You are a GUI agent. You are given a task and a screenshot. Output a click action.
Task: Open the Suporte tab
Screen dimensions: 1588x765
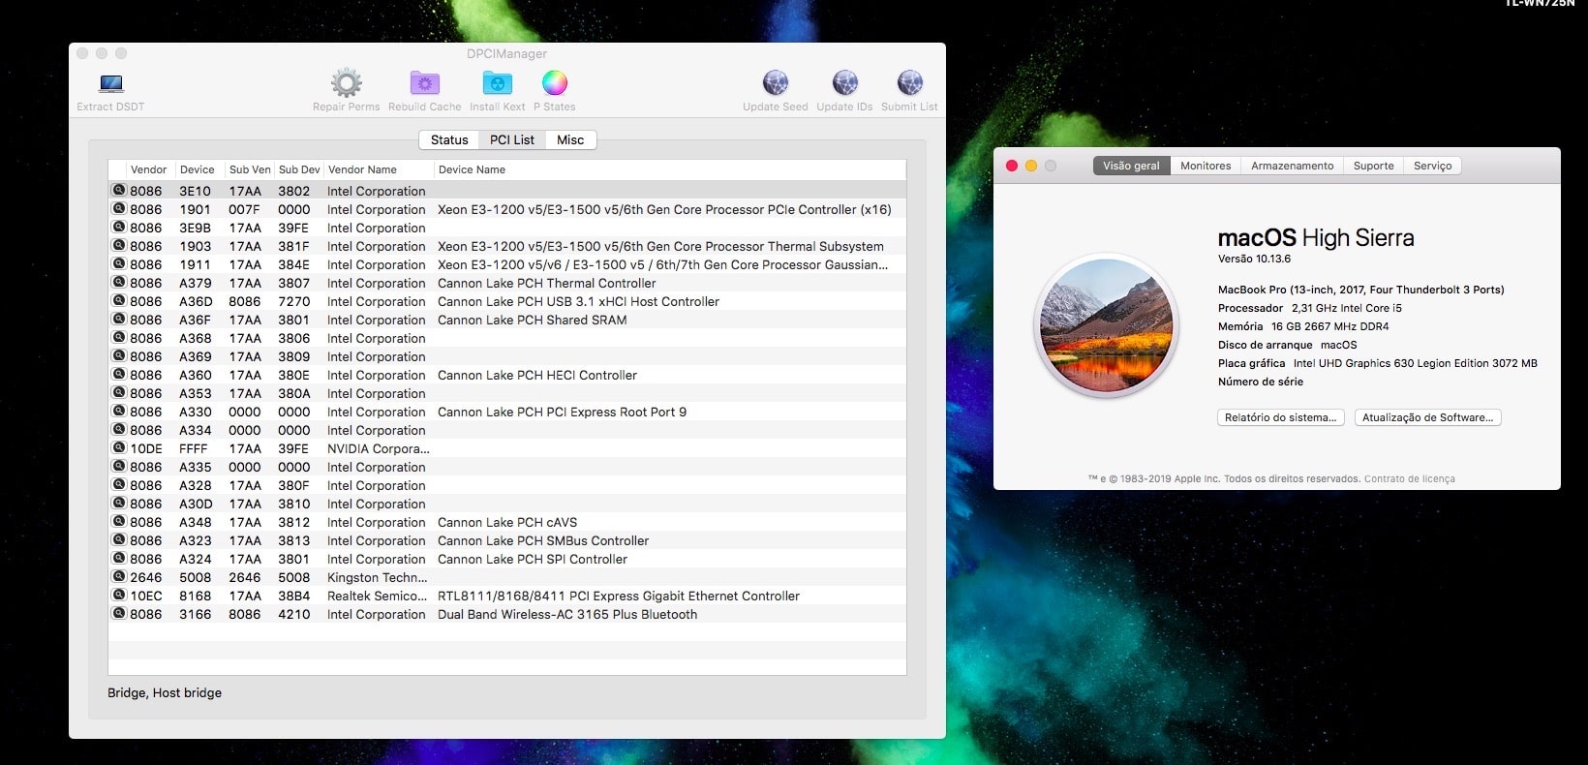1373,166
